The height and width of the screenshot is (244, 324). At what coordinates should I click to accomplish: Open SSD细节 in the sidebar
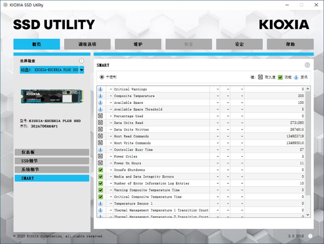51,161
